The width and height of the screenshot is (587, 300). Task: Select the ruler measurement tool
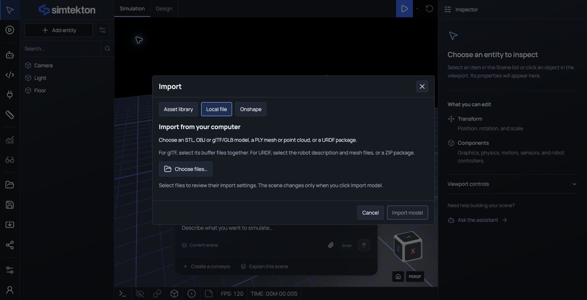click(x=10, y=115)
